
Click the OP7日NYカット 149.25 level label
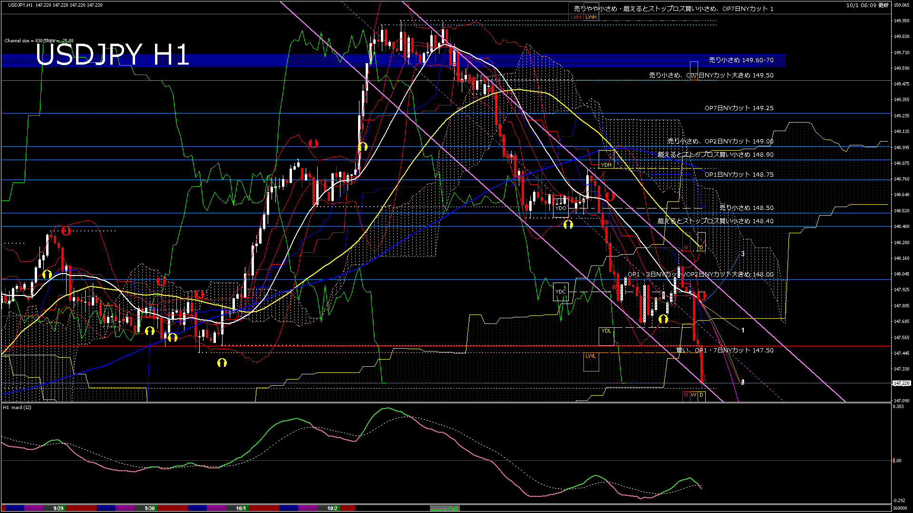tap(739, 108)
